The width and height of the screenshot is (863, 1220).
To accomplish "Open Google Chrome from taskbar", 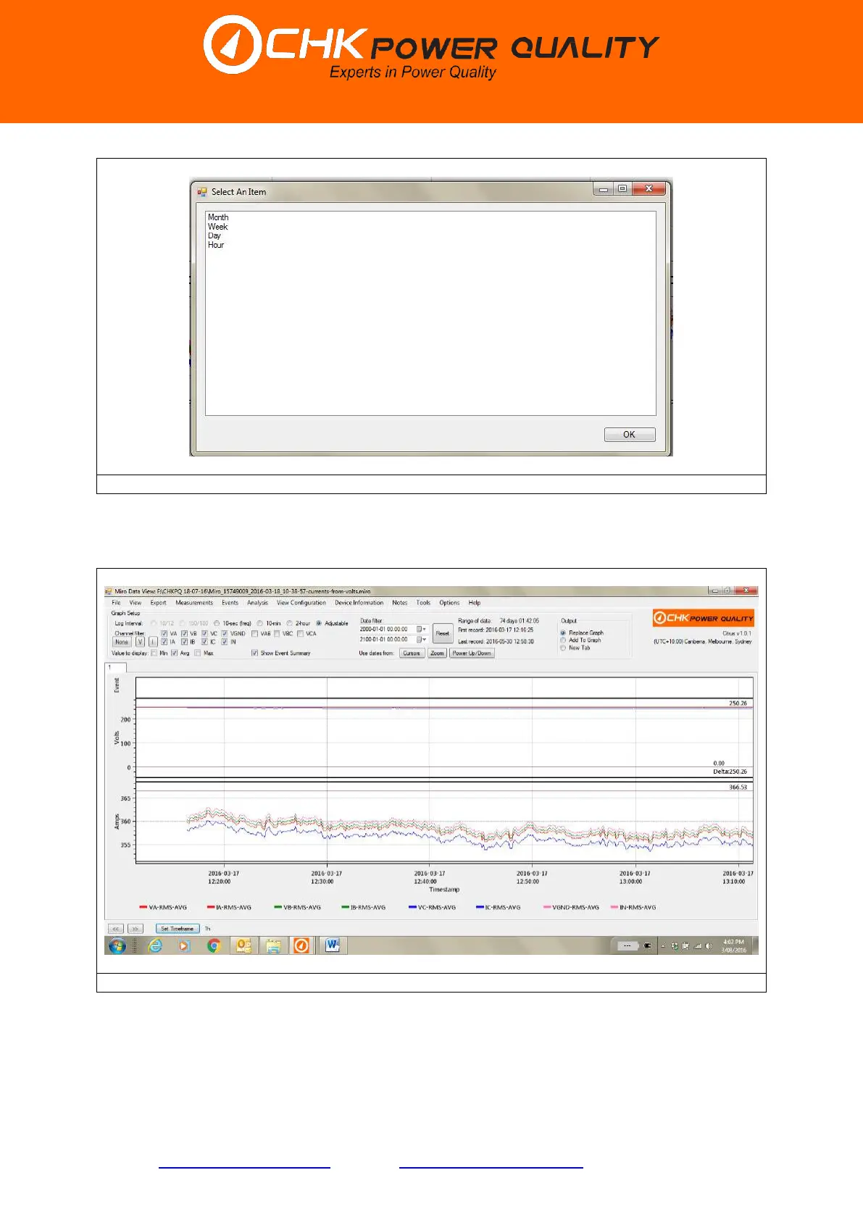I will (x=214, y=945).
